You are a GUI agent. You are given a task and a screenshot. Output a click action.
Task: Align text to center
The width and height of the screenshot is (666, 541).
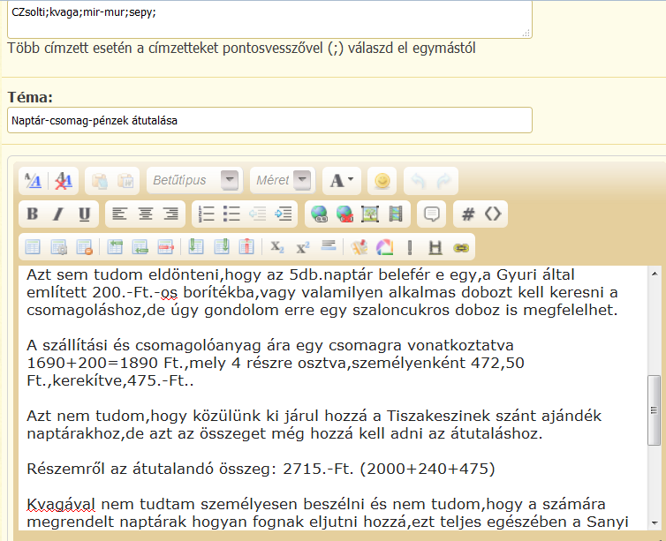click(145, 214)
